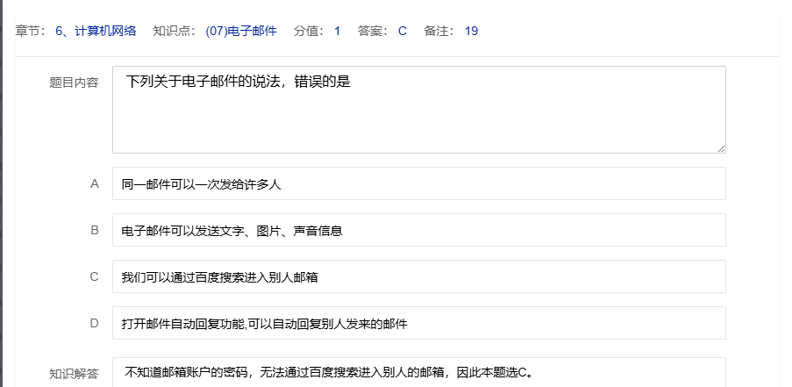This screenshot has width=792, height=387.
Task: Click the answer value "C" in header
Action: coord(403,32)
